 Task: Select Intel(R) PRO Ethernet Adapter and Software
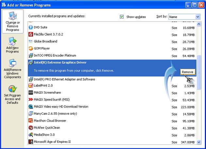[112, 79]
